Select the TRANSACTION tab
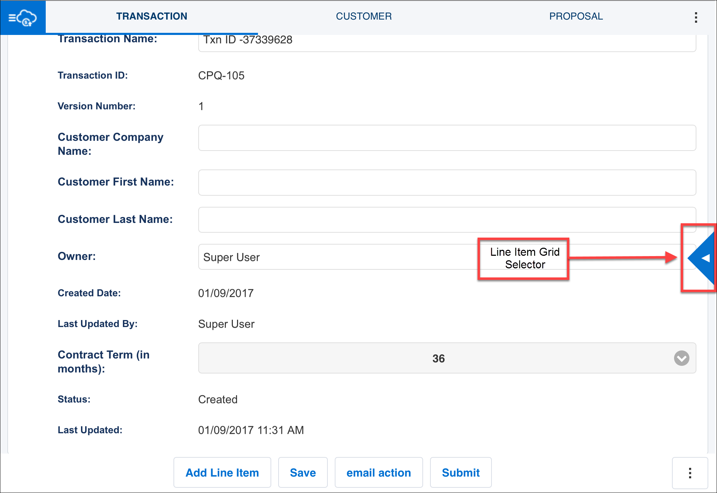Viewport: 717px width, 493px height. point(151,16)
